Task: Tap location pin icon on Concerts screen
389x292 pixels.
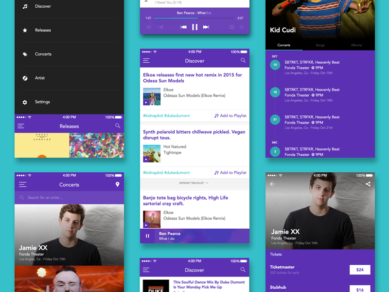Action: 118,184
